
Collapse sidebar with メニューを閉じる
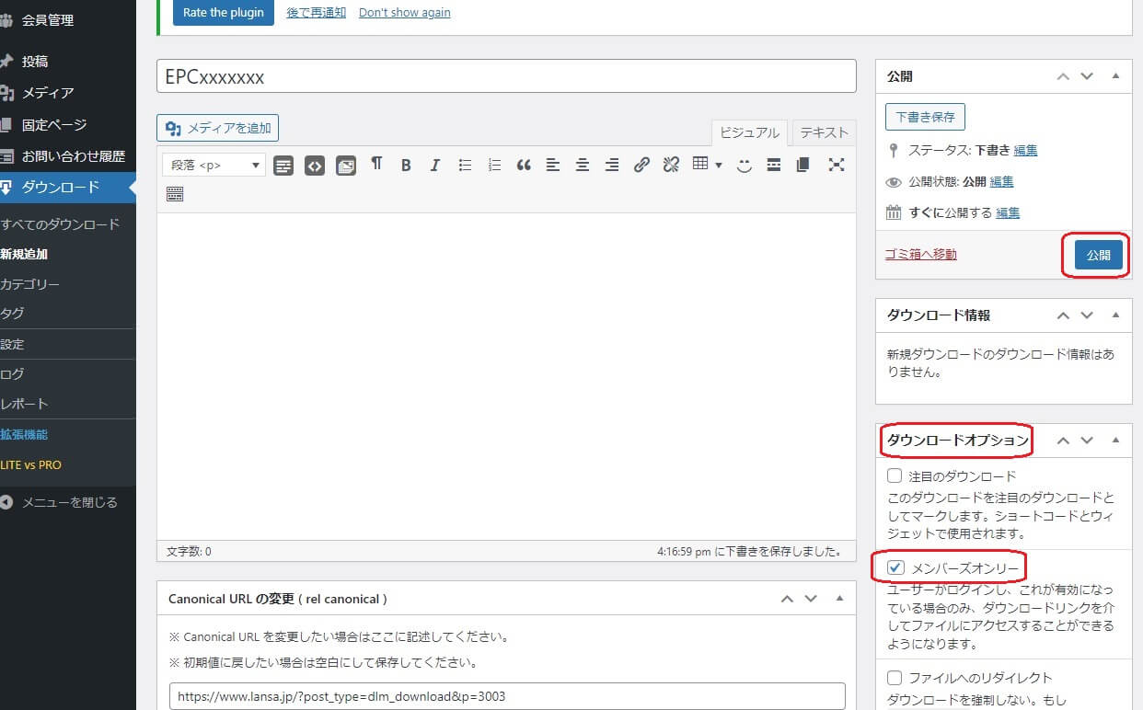pyautogui.click(x=60, y=502)
